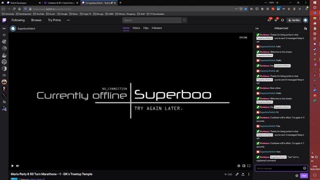320x180 pixels.
Task: Open the user profile avatar menu
Action: coord(305,20)
